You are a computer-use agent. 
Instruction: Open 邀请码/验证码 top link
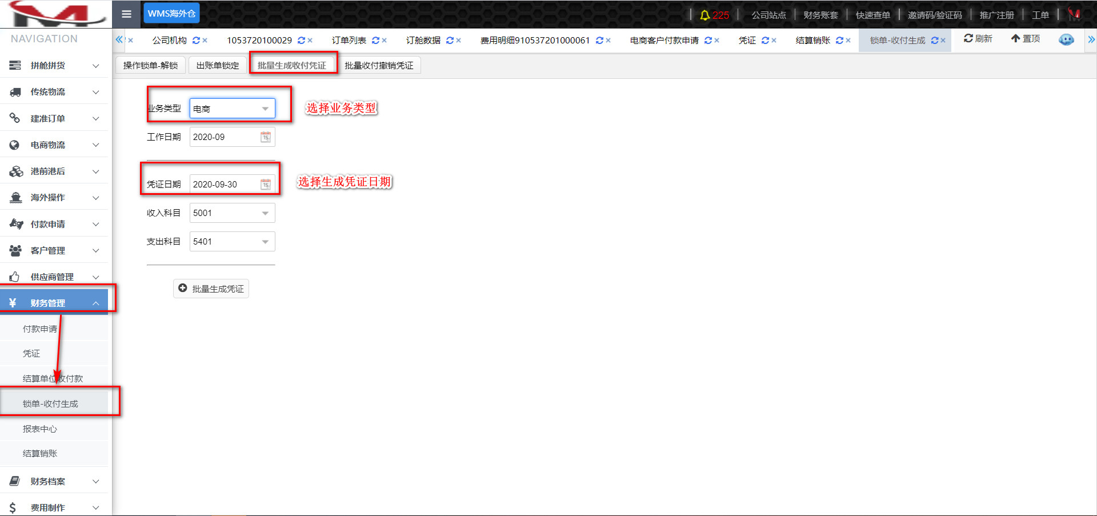[x=935, y=15]
